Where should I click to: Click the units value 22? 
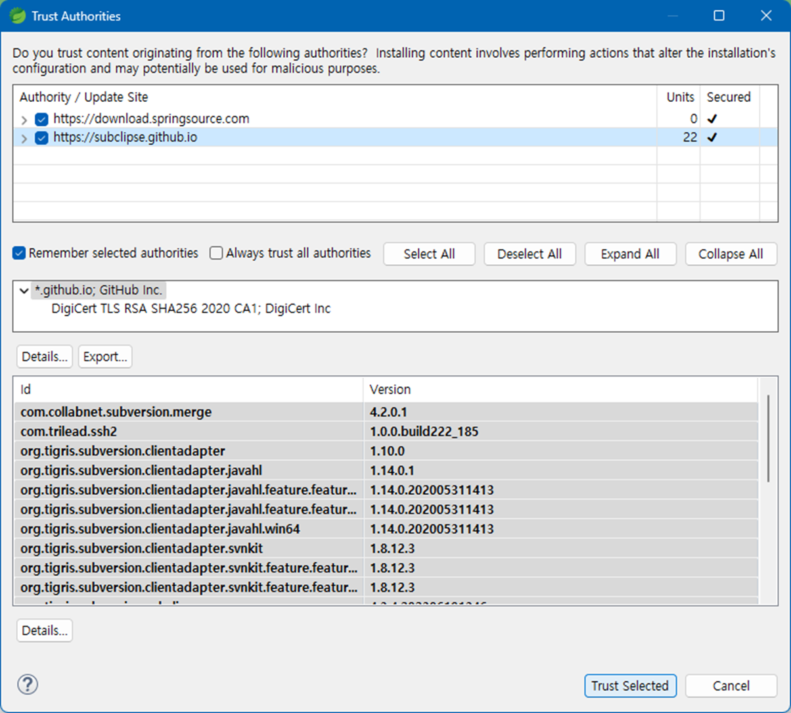coord(689,137)
